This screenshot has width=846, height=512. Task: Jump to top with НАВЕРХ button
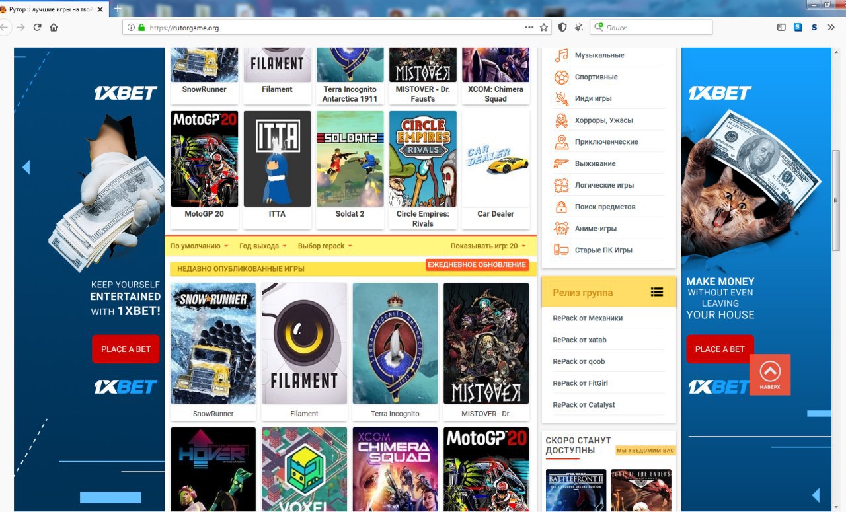(x=770, y=375)
